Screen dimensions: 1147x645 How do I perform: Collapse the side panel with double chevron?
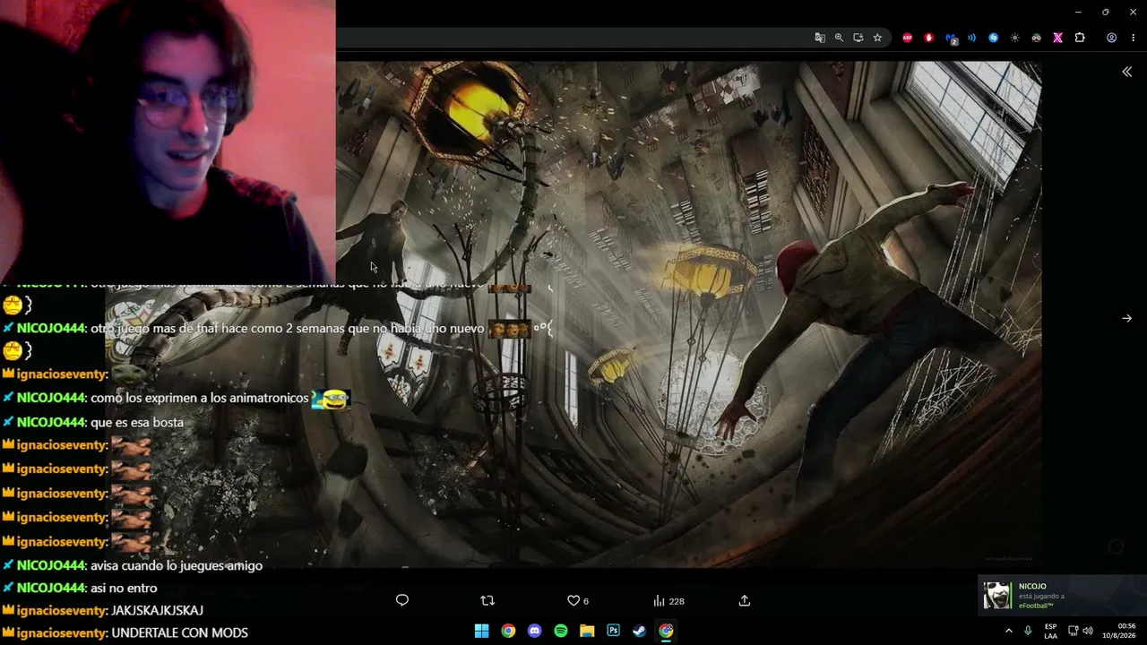[x=1126, y=72]
